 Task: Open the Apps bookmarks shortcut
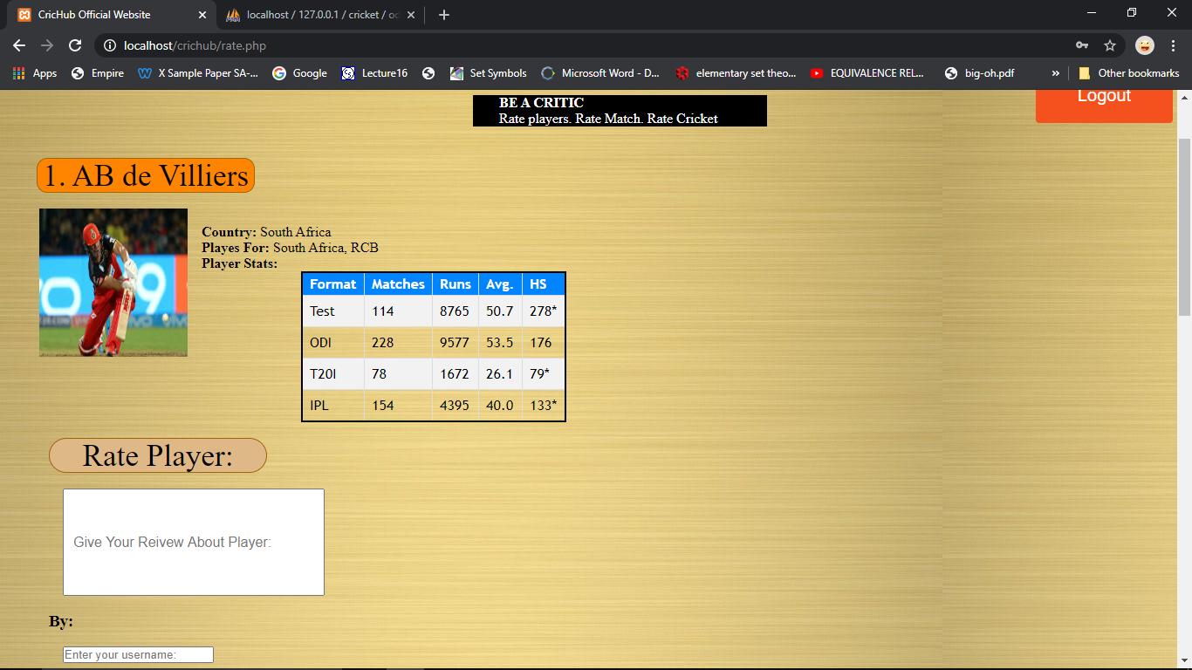click(x=35, y=73)
